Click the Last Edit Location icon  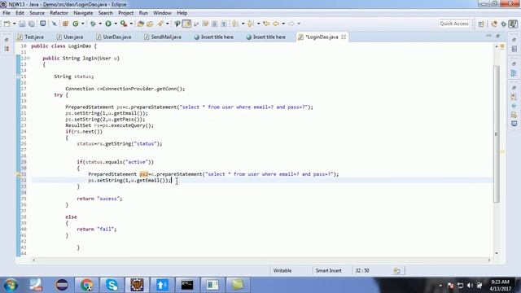click(266, 24)
